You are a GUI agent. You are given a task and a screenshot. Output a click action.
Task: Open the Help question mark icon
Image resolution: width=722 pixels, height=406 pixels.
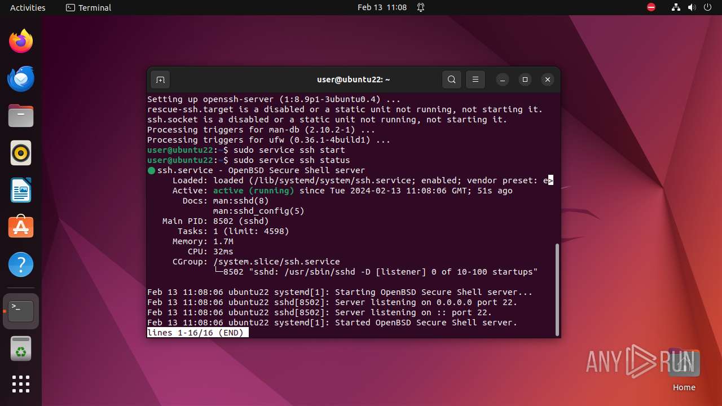tap(21, 264)
